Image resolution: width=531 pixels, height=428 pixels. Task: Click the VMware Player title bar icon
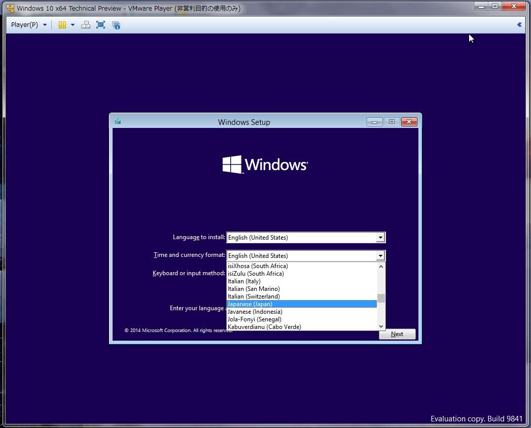coord(10,8)
